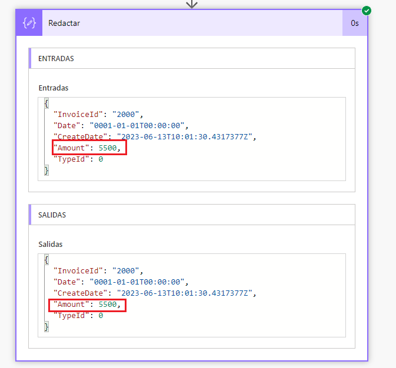The width and height of the screenshot is (396, 368).
Task: Select Amount 5500 in Entradas JSON
Action: tap(87, 148)
